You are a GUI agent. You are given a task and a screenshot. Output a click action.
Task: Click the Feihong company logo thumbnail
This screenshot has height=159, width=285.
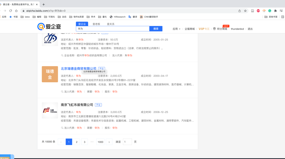click(x=50, y=110)
